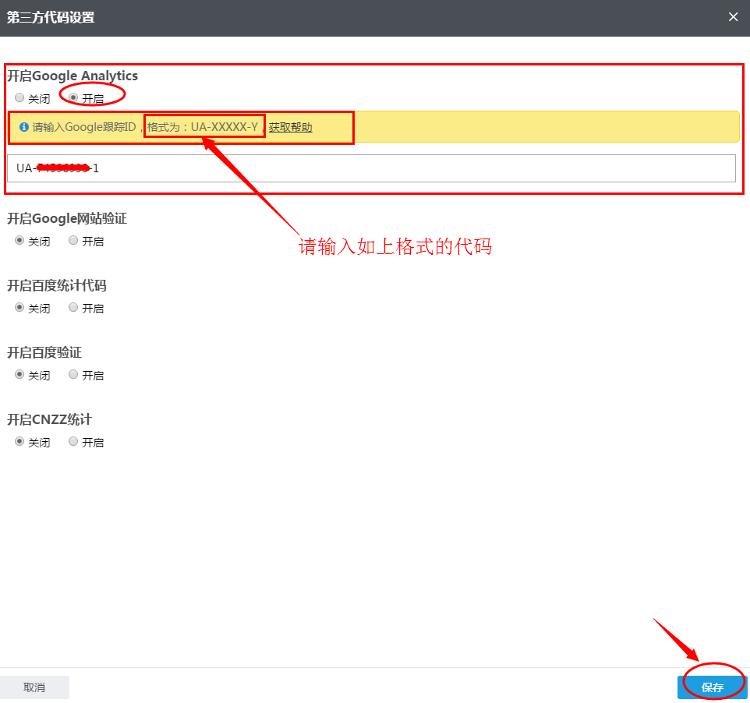Turn on CNZZ统计 with the 开启 radio
This screenshot has height=703, width=750.
(73, 442)
